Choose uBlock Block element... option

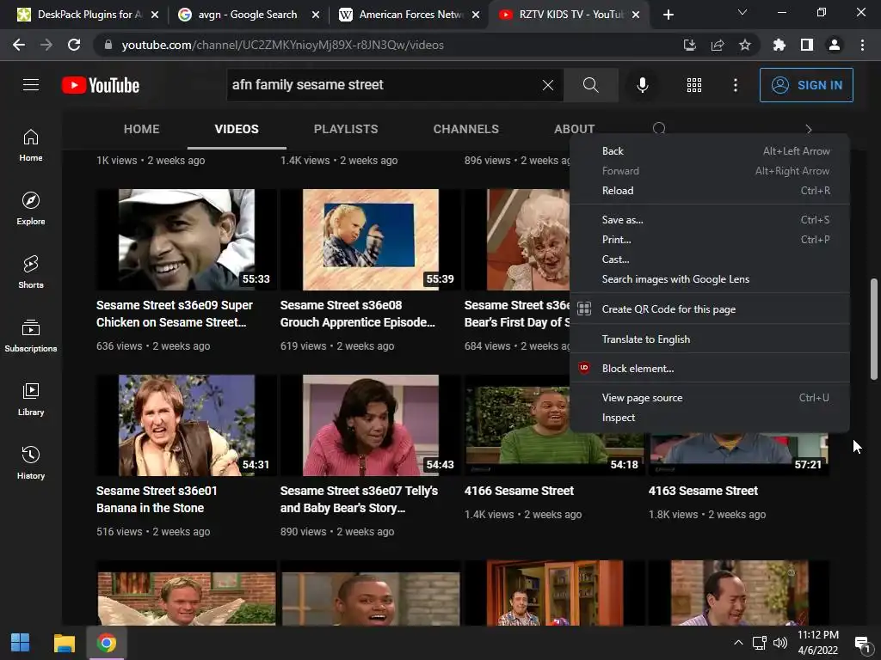710,368
